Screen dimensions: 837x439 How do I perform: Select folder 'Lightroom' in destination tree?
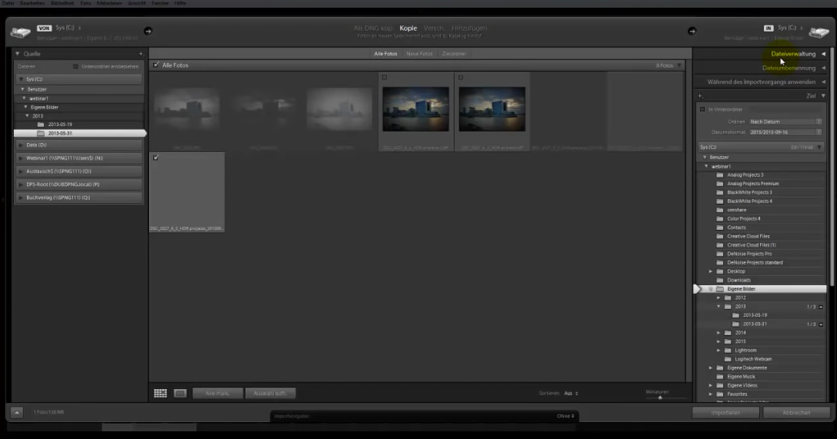coord(745,350)
